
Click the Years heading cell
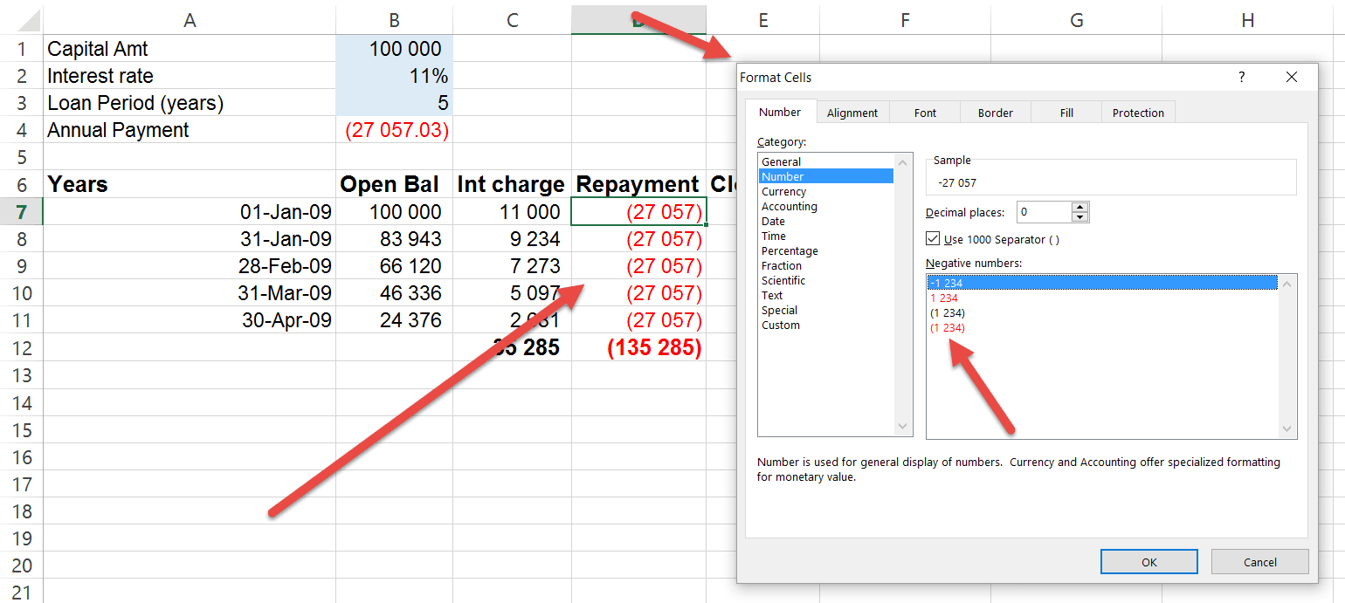click(190, 184)
